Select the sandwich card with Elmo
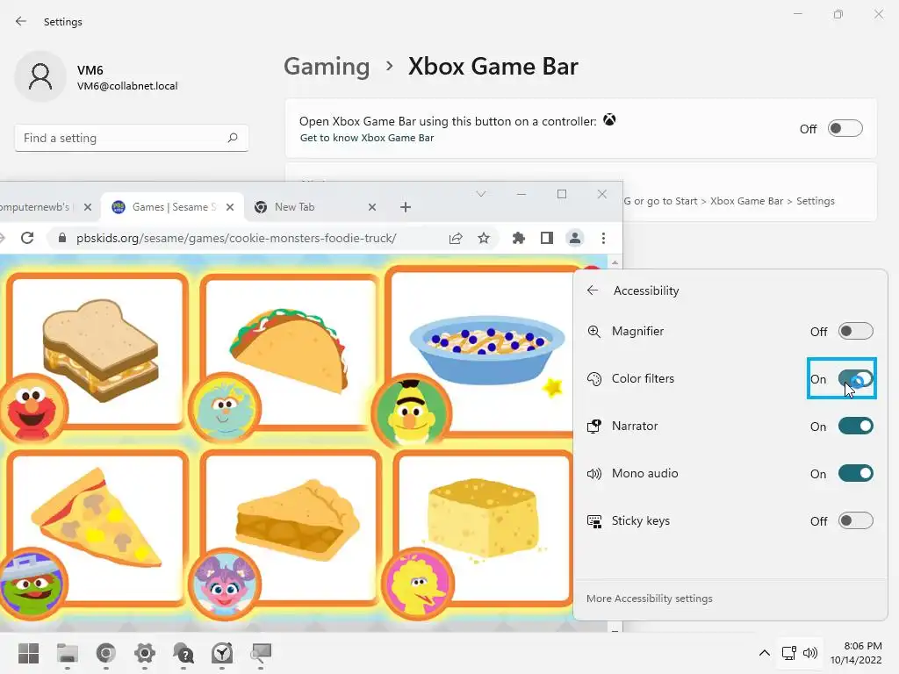This screenshot has width=899, height=674. click(x=97, y=351)
